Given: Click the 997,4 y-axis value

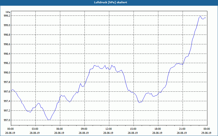Looking at the screenshot, I should 7,101.
